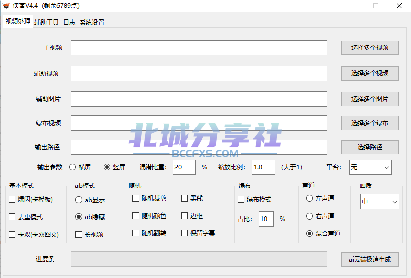Close the 侠客 window
Screen dimensions: 411x278
point(399,6)
